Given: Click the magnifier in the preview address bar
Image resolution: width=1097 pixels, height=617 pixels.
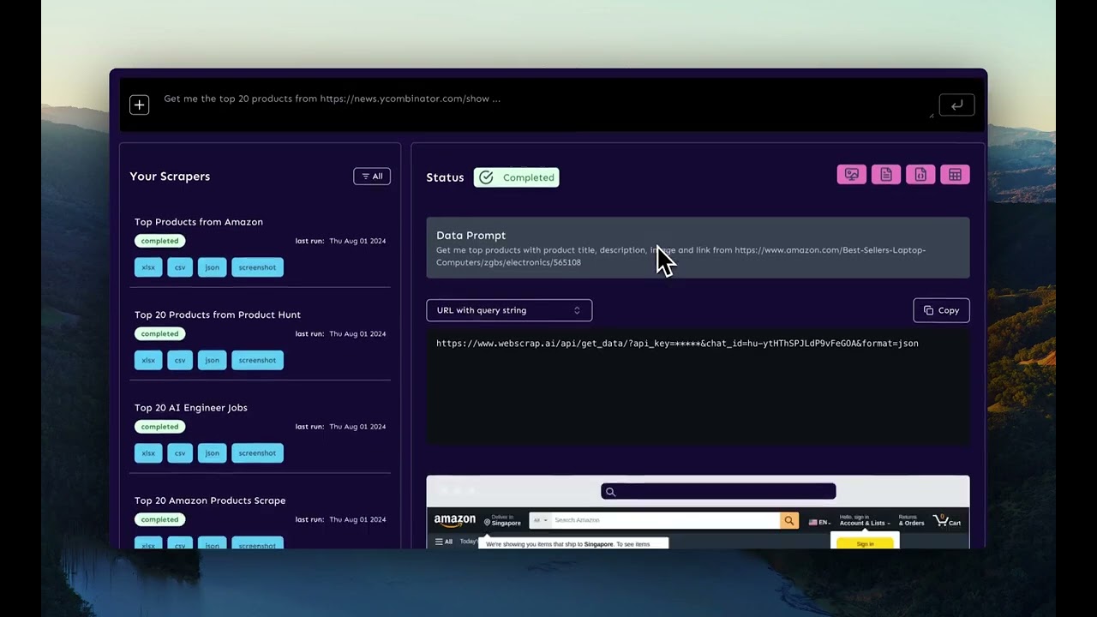Looking at the screenshot, I should (610, 492).
